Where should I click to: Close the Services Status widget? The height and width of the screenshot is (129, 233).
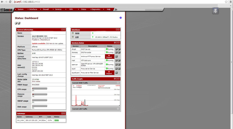(119, 43)
